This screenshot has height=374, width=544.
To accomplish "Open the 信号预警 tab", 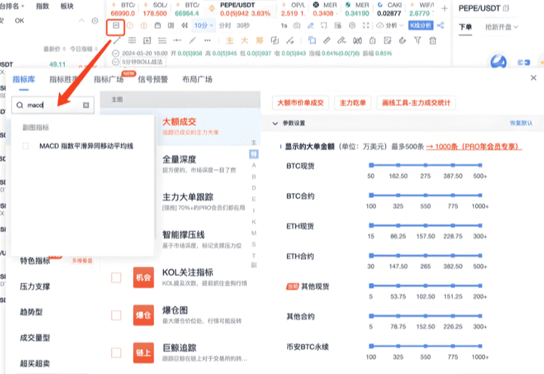I will pyautogui.click(x=153, y=79).
